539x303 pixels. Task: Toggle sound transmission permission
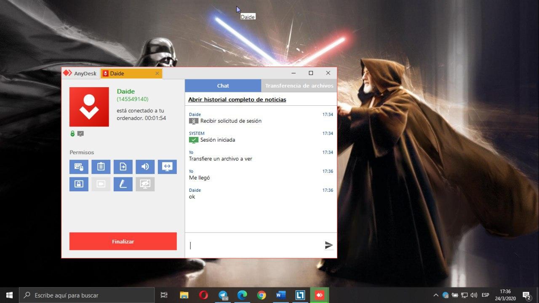[145, 167]
